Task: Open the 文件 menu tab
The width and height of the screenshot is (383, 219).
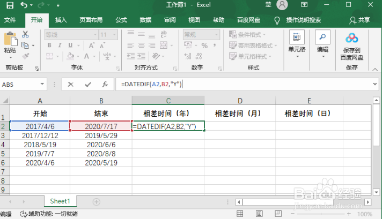Action: [x=10, y=20]
